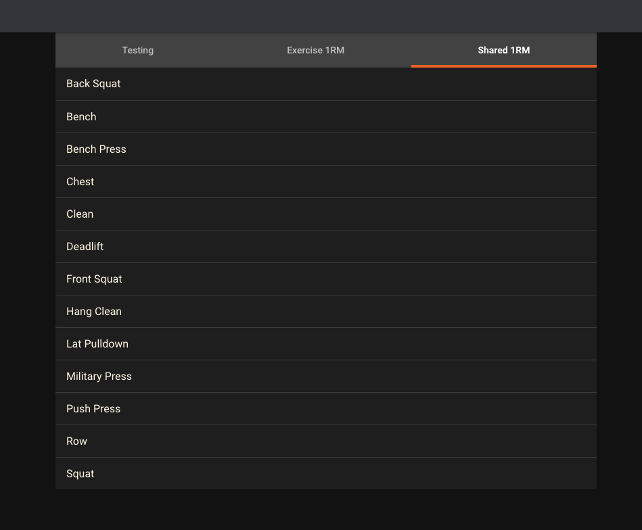Switch to the Testing tab
The width and height of the screenshot is (642, 530).
tap(137, 50)
